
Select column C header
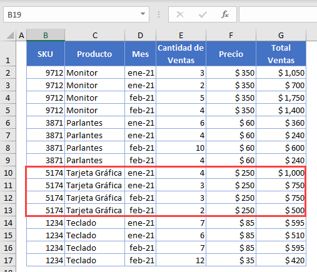coord(95,35)
